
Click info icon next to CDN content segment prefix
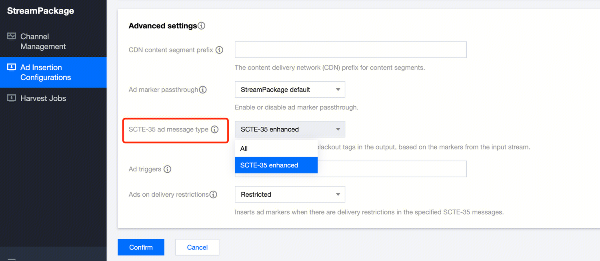pyautogui.click(x=219, y=50)
